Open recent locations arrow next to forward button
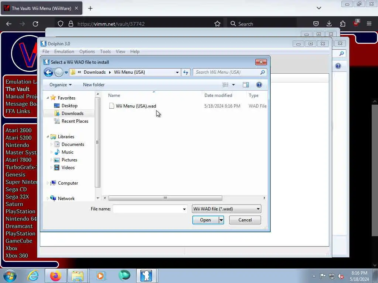Image resolution: width=378 pixels, height=283 pixels. (x=66, y=73)
